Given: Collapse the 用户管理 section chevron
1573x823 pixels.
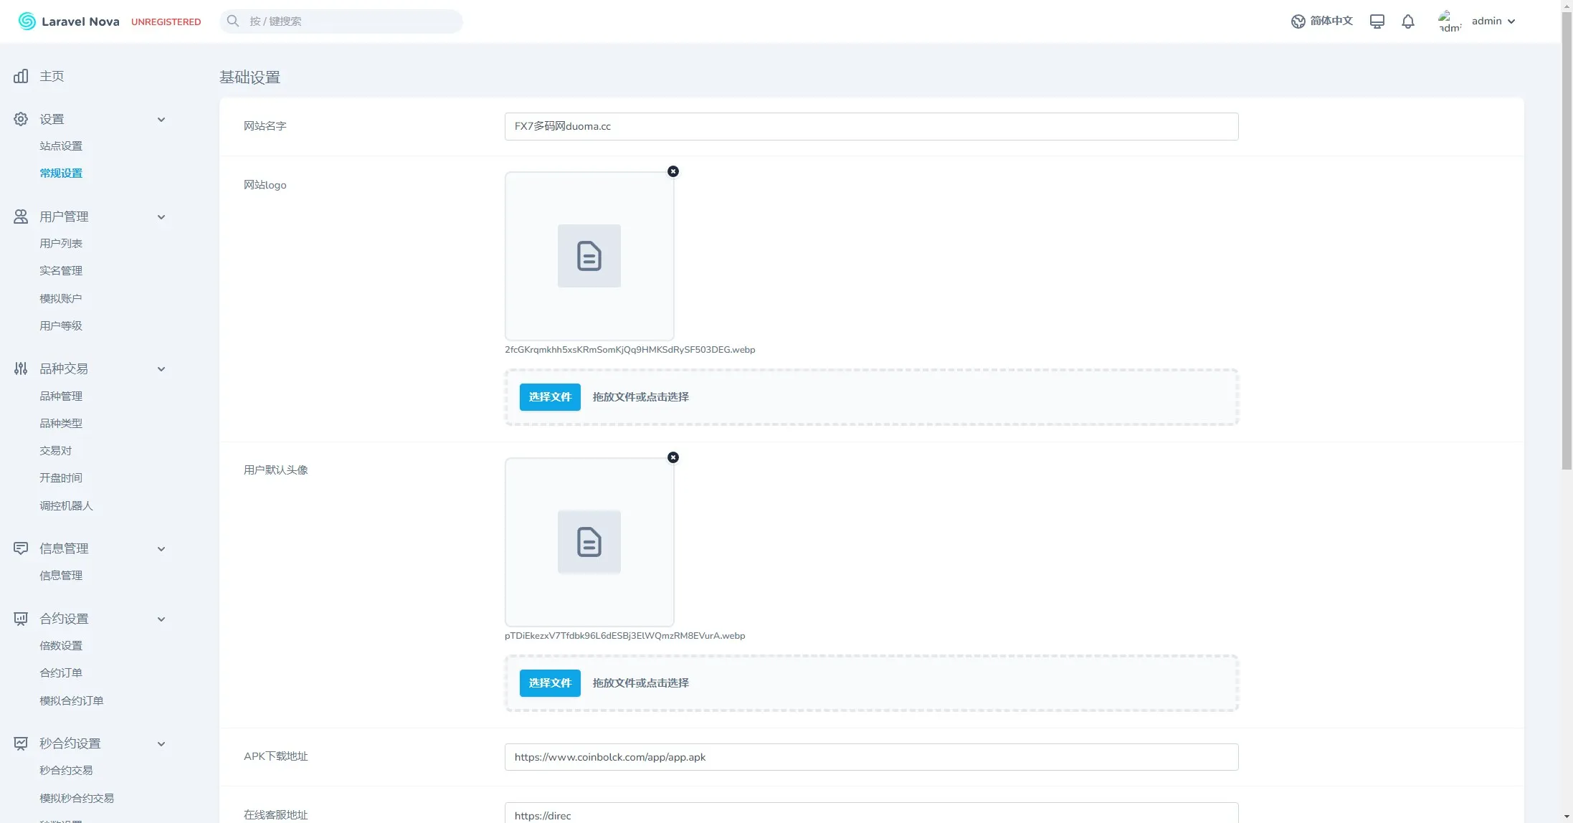Looking at the screenshot, I should pos(161,217).
